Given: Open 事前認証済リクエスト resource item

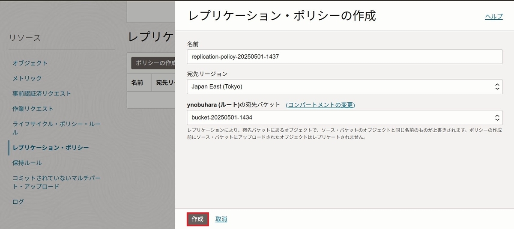Looking at the screenshot, I should click(42, 93).
